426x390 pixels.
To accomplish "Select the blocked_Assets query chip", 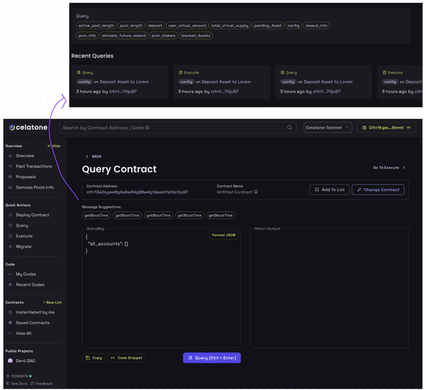I will [x=196, y=35].
